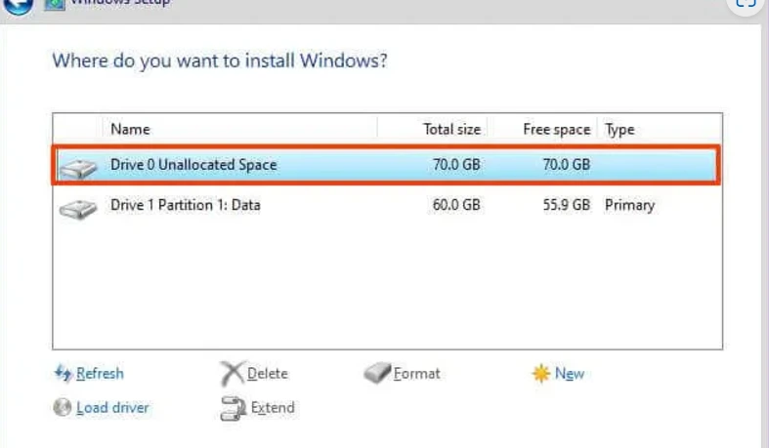Click the expand image icon top-right
Viewport: 769px width, 448px height.
tap(746, 4)
